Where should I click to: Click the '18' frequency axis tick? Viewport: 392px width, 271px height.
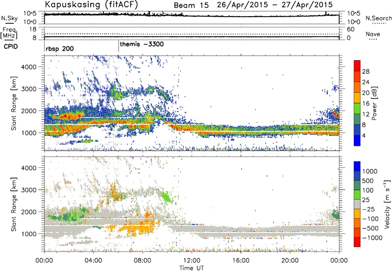(x=33, y=29)
